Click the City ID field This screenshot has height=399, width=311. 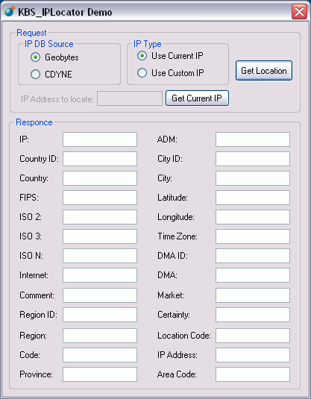[253, 159]
